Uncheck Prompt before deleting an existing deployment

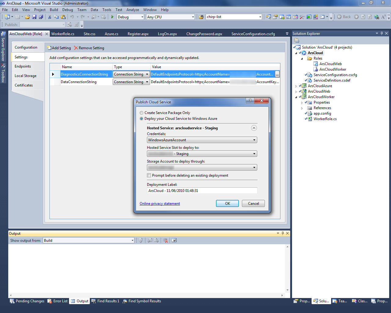(x=149, y=175)
